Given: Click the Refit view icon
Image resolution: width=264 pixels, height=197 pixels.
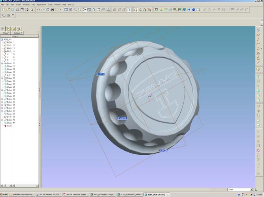Looking at the screenshot, I should click(89, 10).
